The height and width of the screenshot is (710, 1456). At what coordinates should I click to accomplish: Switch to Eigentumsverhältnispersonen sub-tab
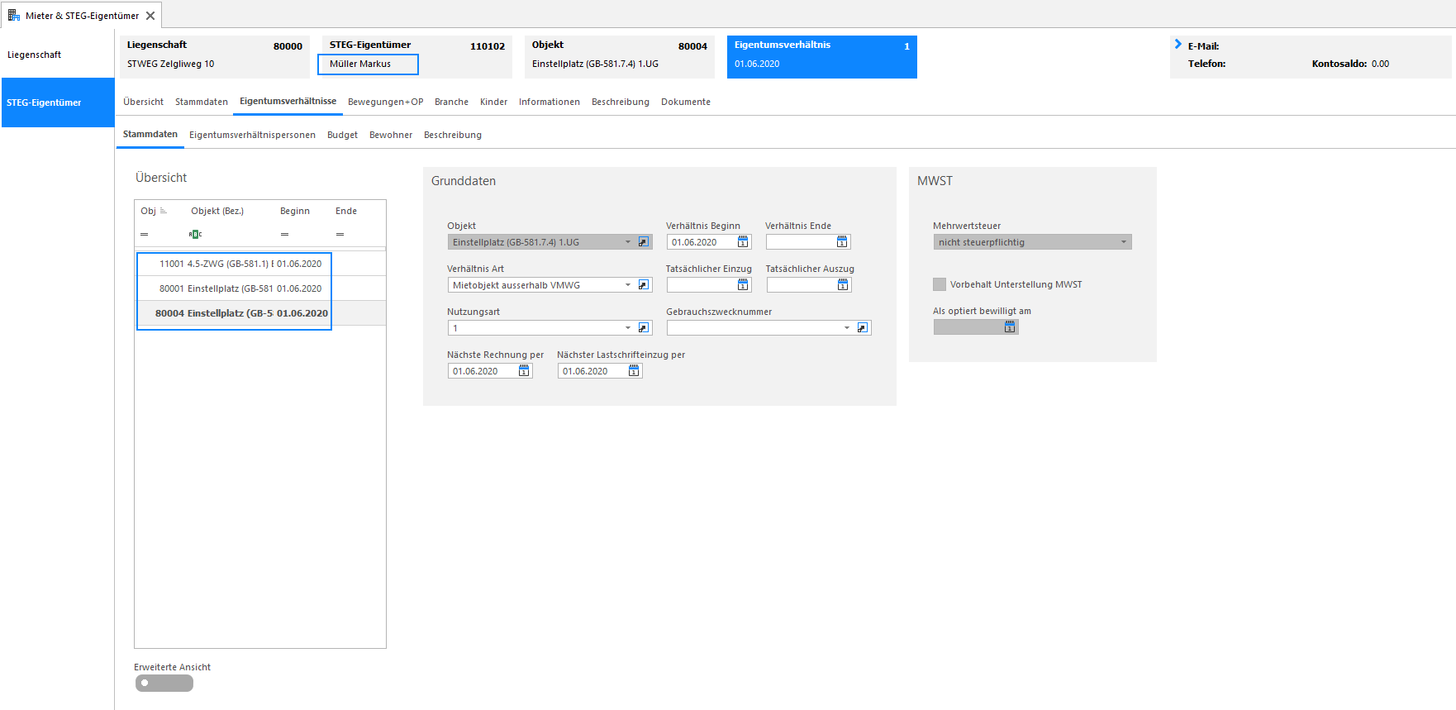click(252, 135)
